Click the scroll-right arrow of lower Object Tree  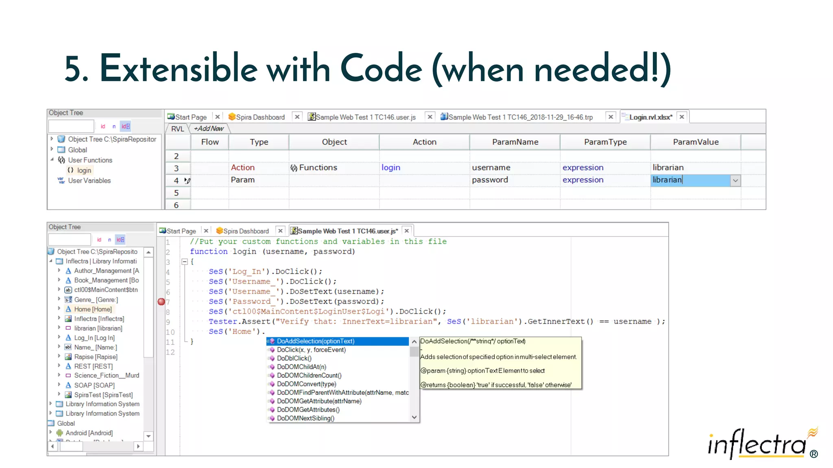coord(138,446)
